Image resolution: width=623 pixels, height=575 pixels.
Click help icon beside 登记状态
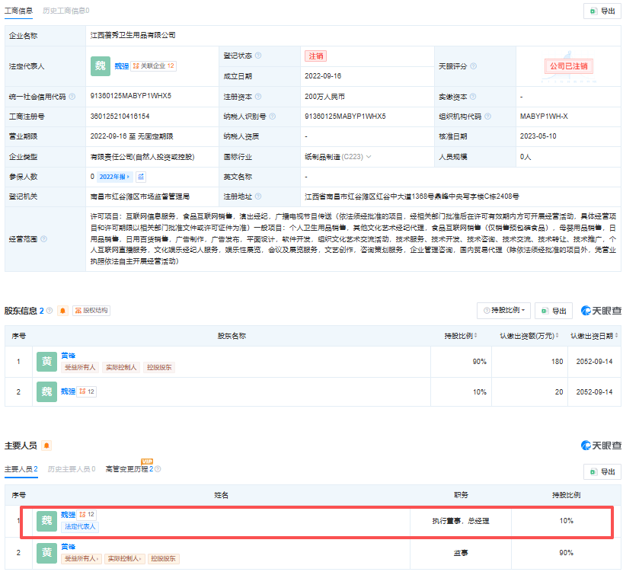258,56
